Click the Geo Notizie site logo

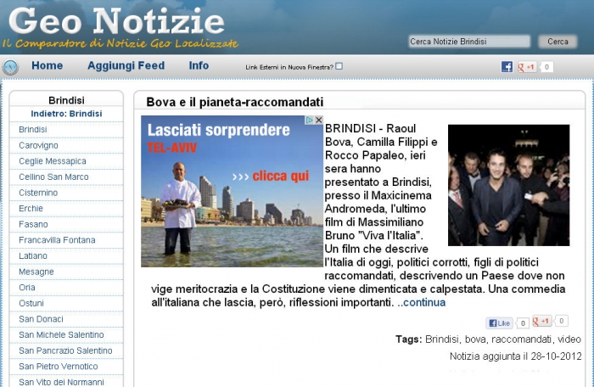point(116,21)
